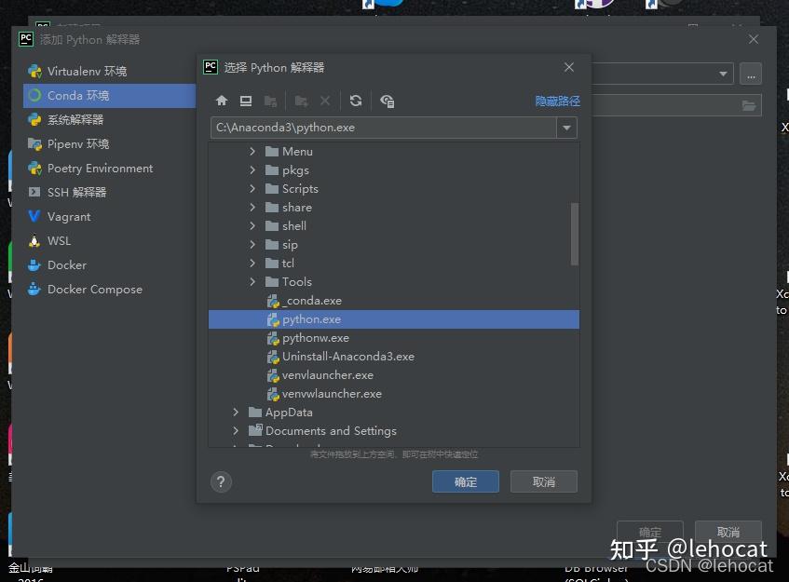Cancel the dialog with 取消 button
Screen dimensions: 789x582
(543, 481)
